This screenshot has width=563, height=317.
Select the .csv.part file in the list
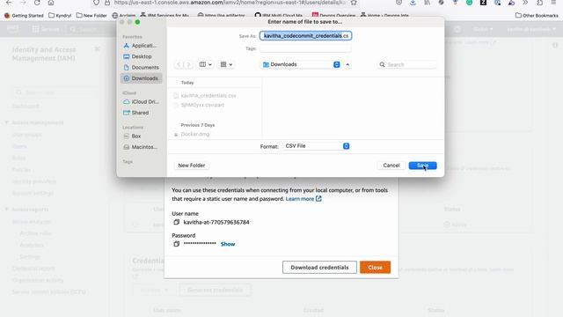tap(202, 105)
